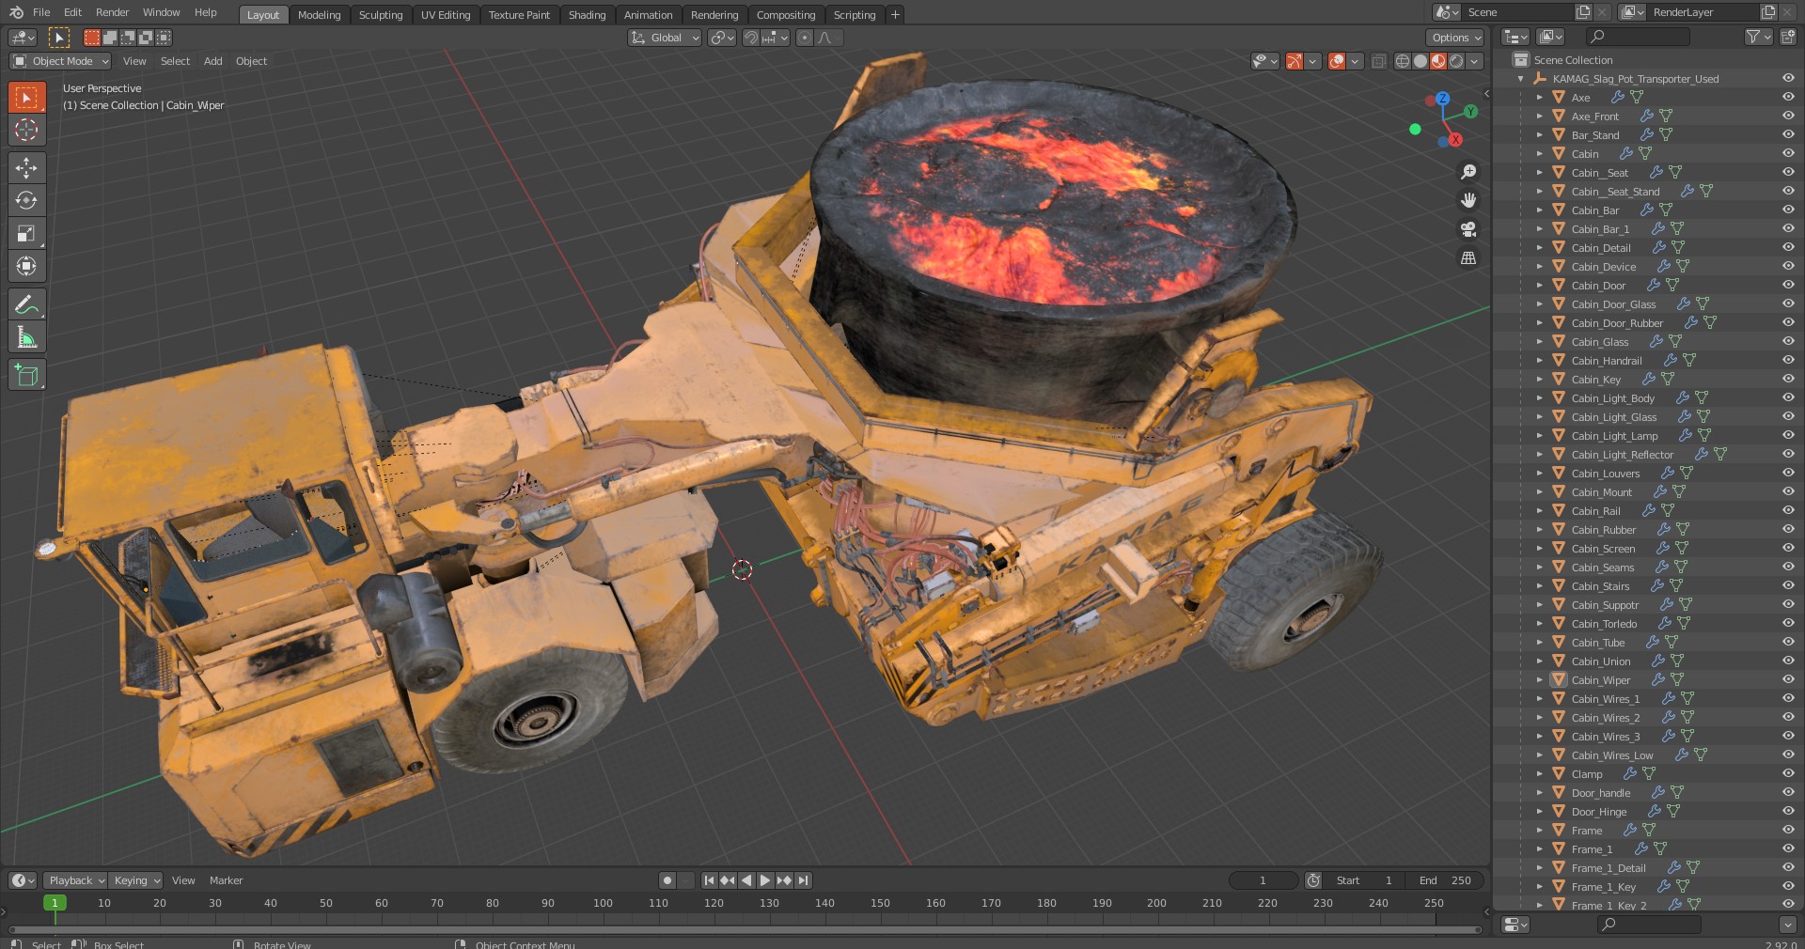Image resolution: width=1805 pixels, height=949 pixels.
Task: Click the pan view hand icon
Action: tap(1468, 200)
